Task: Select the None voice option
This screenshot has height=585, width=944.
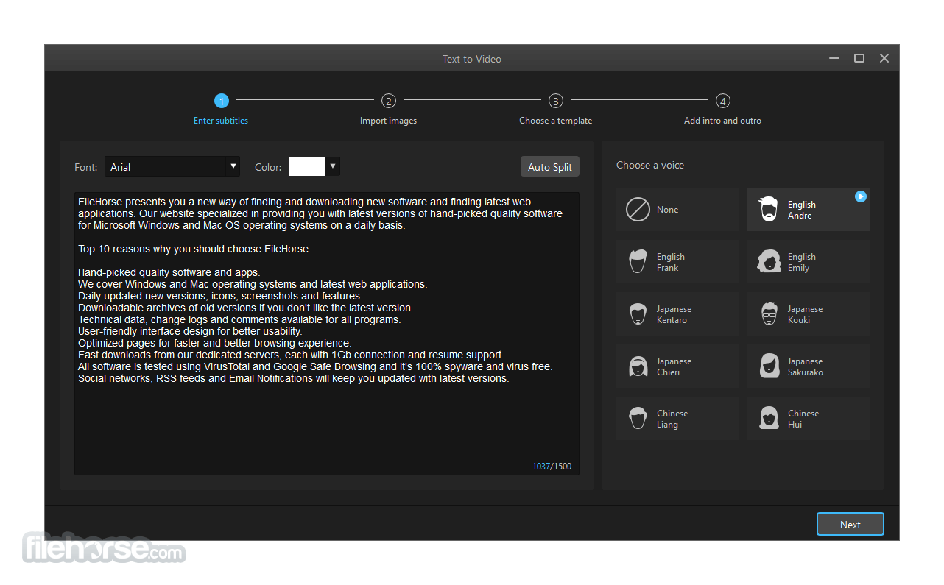Action: pyautogui.click(x=677, y=210)
